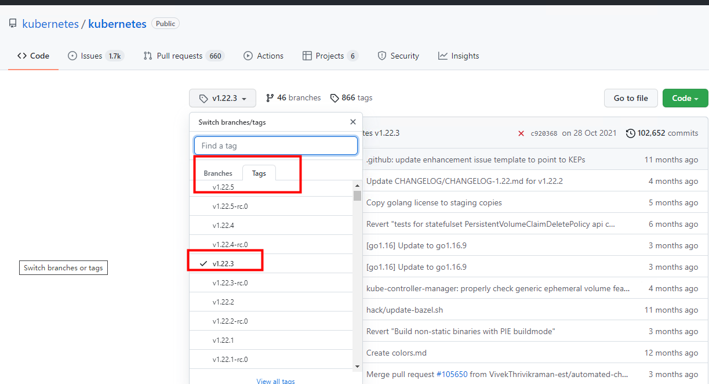Open commit 'hack/update-bazel.sh'
709x384 pixels.
click(x=405, y=310)
